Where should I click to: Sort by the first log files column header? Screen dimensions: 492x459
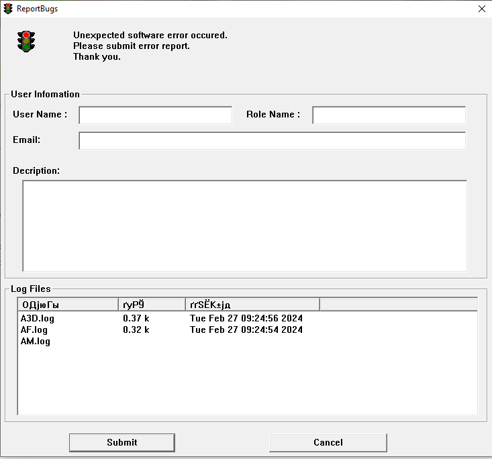67,305
